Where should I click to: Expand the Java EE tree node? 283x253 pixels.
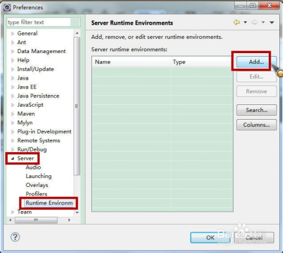tap(12, 87)
